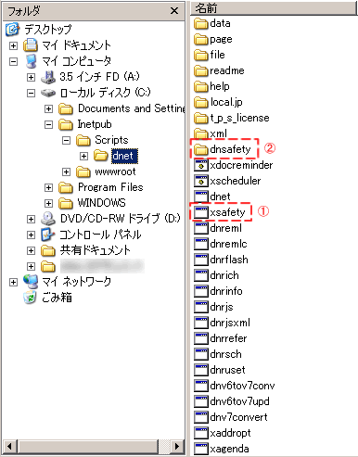Image resolution: width=358 pixels, height=457 pixels.
Task: Click the DVD/CD-RW ドライブ (D:) drive icon
Action: coord(48,219)
